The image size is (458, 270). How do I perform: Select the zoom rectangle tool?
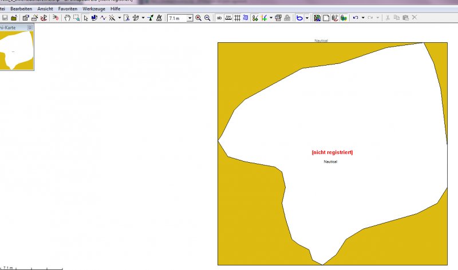pos(76,18)
